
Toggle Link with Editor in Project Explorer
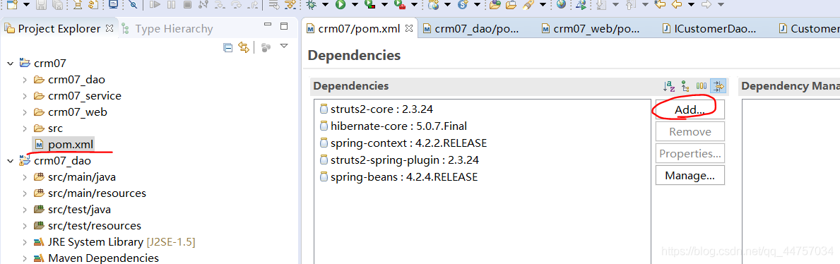[244, 48]
